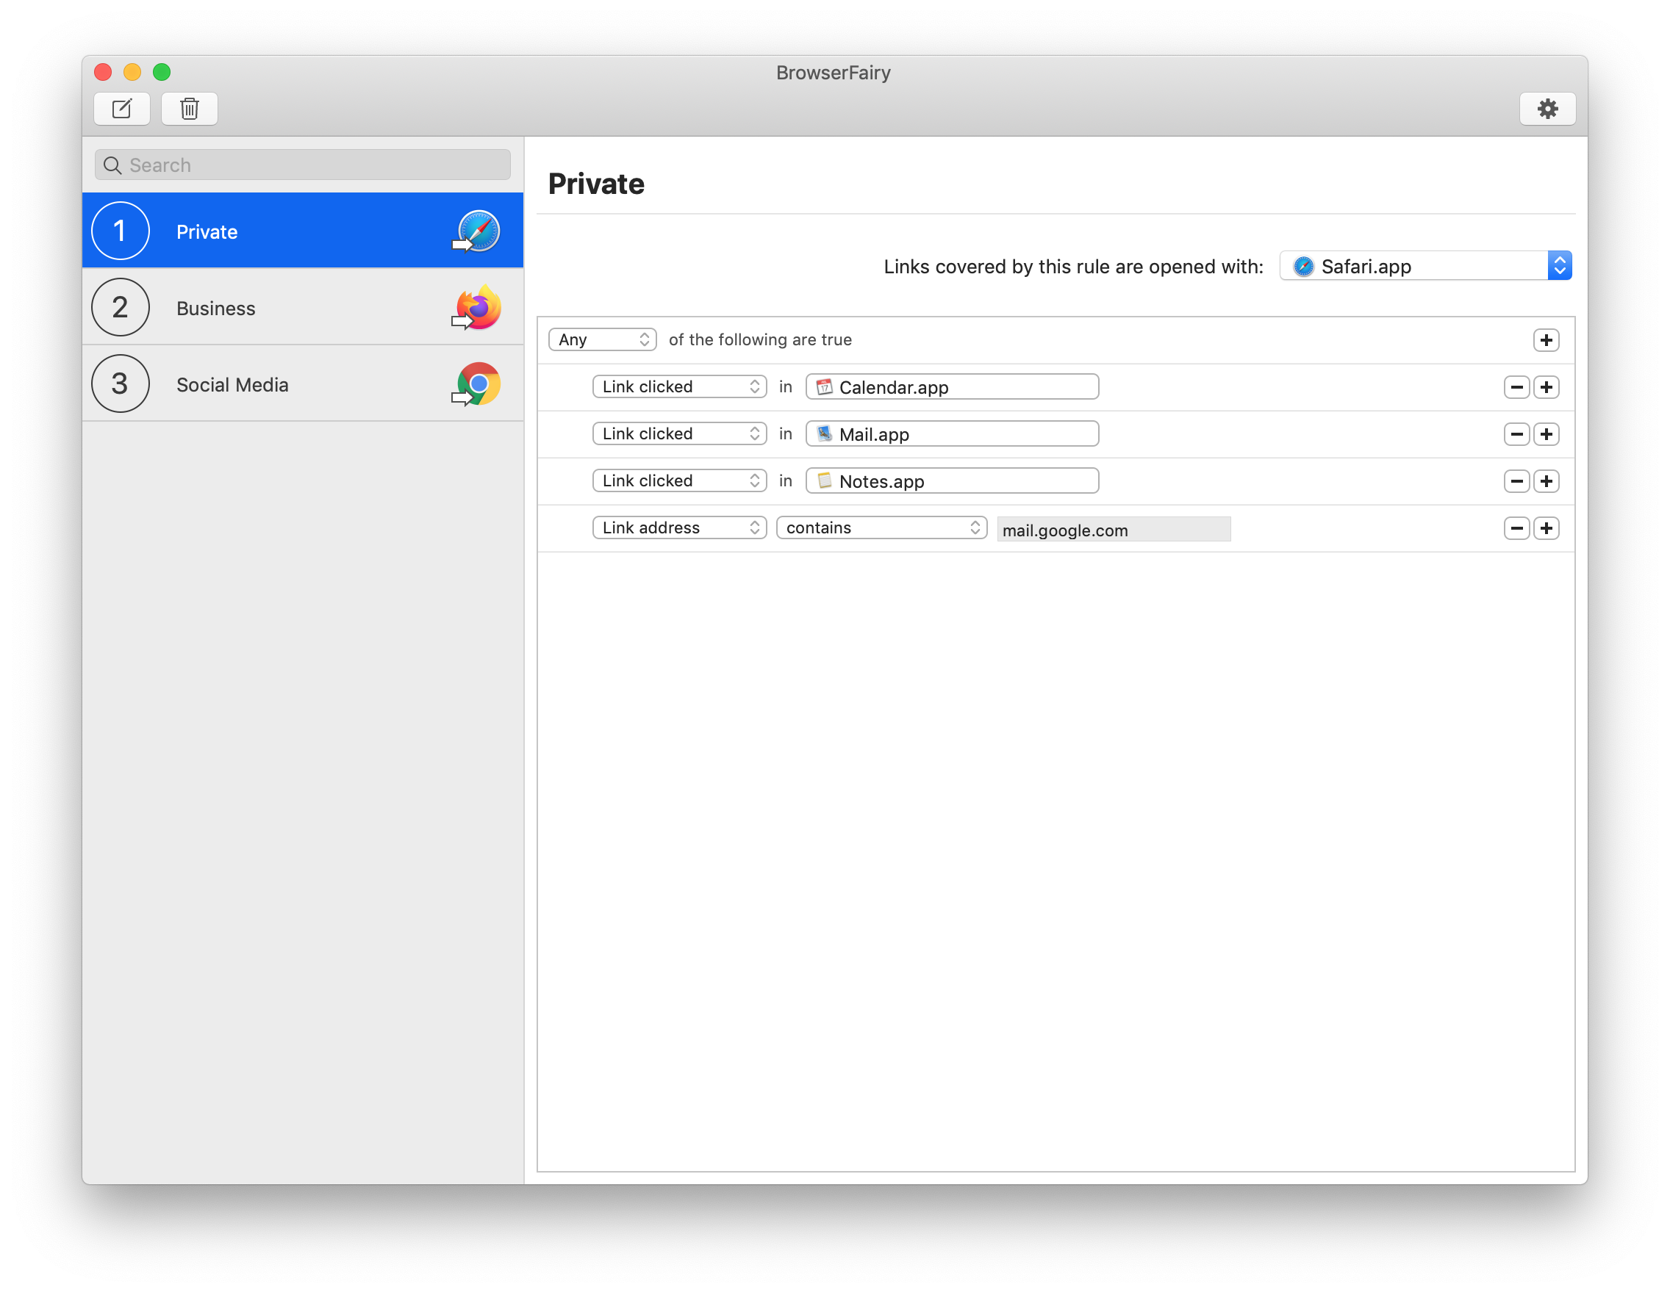This screenshot has height=1293, width=1670.
Task: Add condition with plus in Any row
Action: (1546, 340)
